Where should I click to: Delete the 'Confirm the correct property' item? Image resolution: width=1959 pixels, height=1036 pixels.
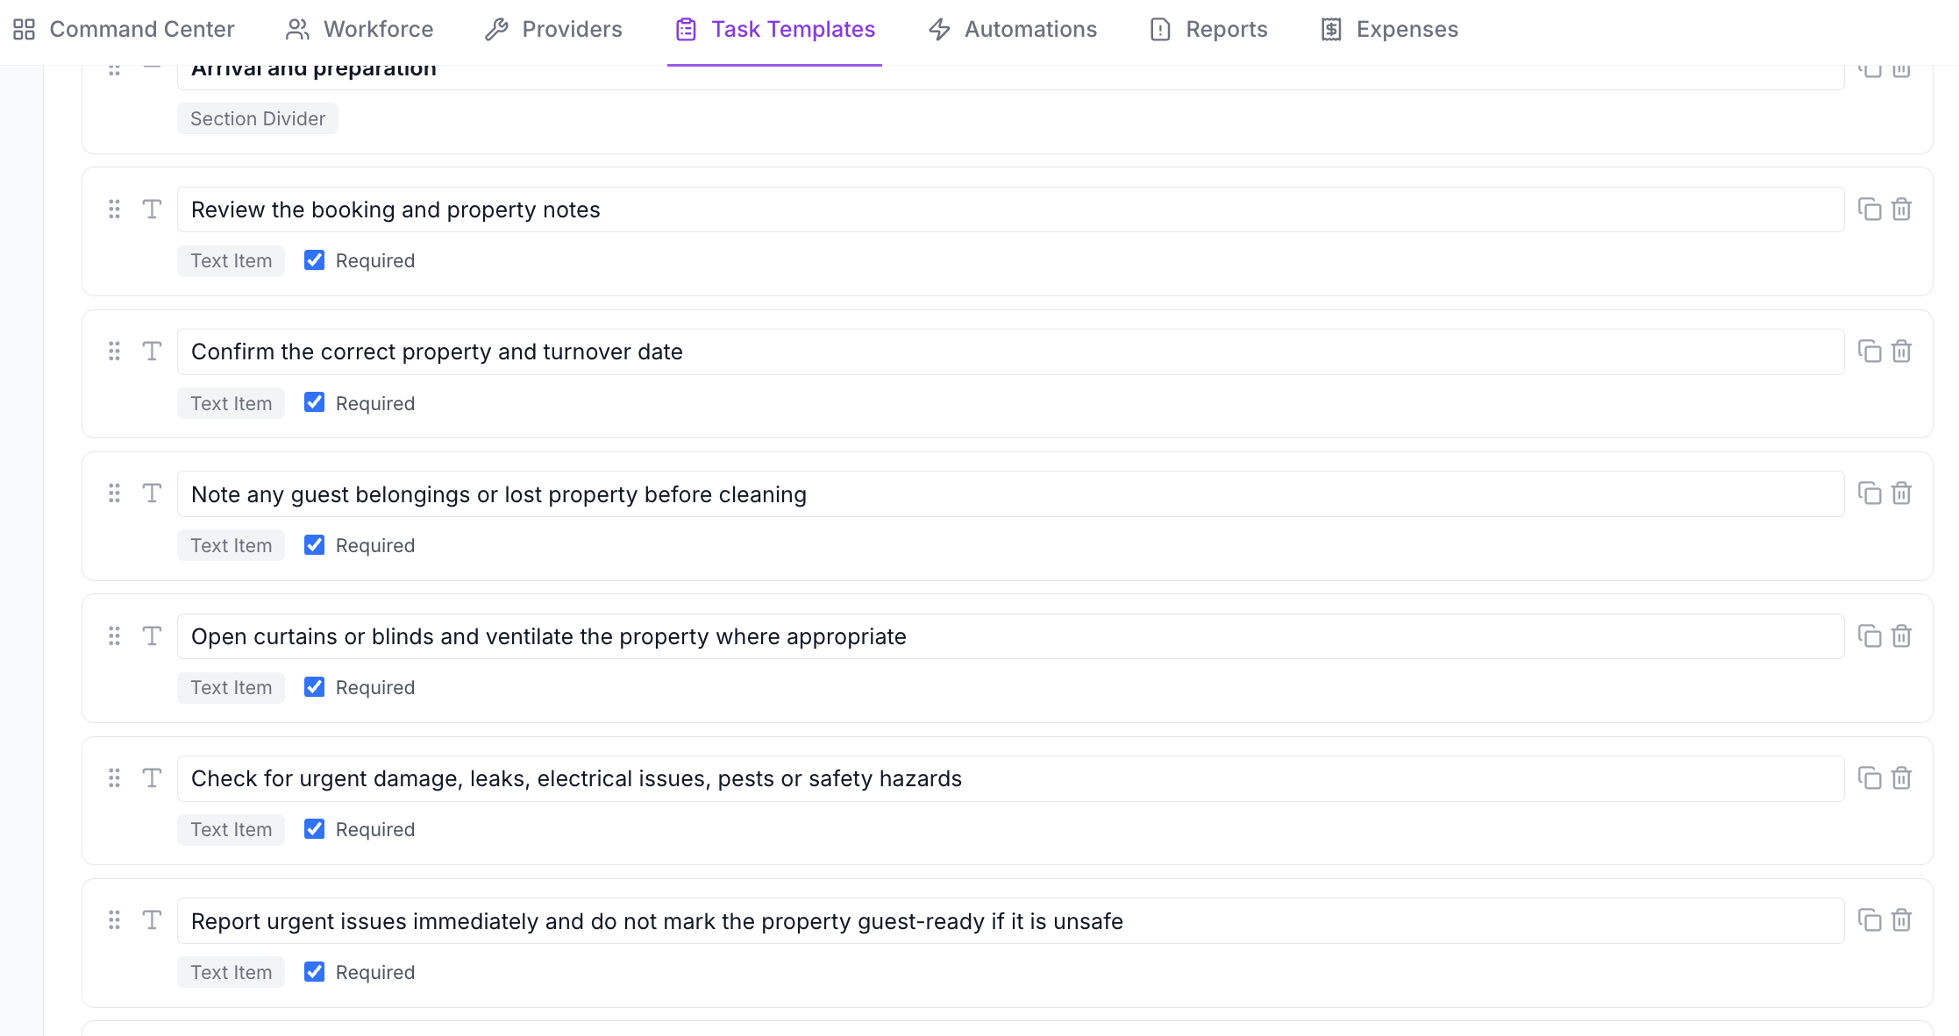(1901, 351)
